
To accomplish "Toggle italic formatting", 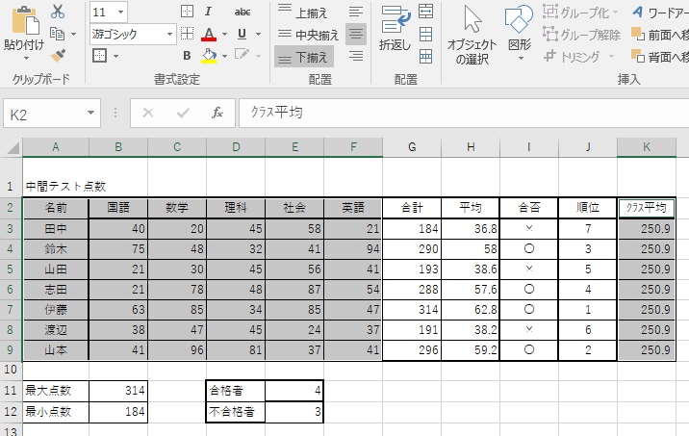I will click(x=208, y=12).
